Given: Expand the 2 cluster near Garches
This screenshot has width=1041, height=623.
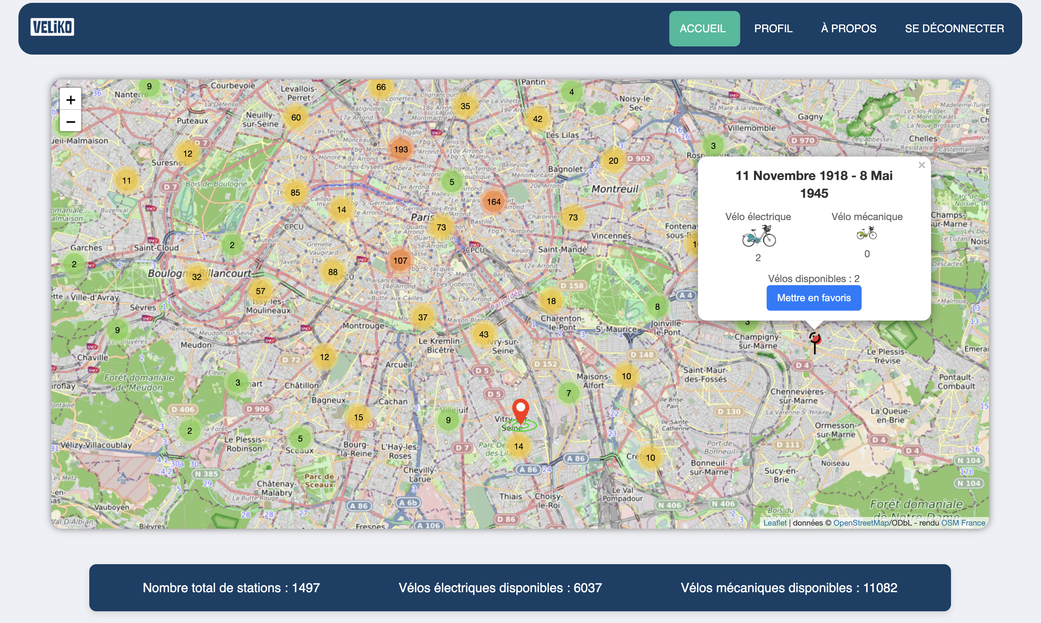Looking at the screenshot, I should [74, 264].
